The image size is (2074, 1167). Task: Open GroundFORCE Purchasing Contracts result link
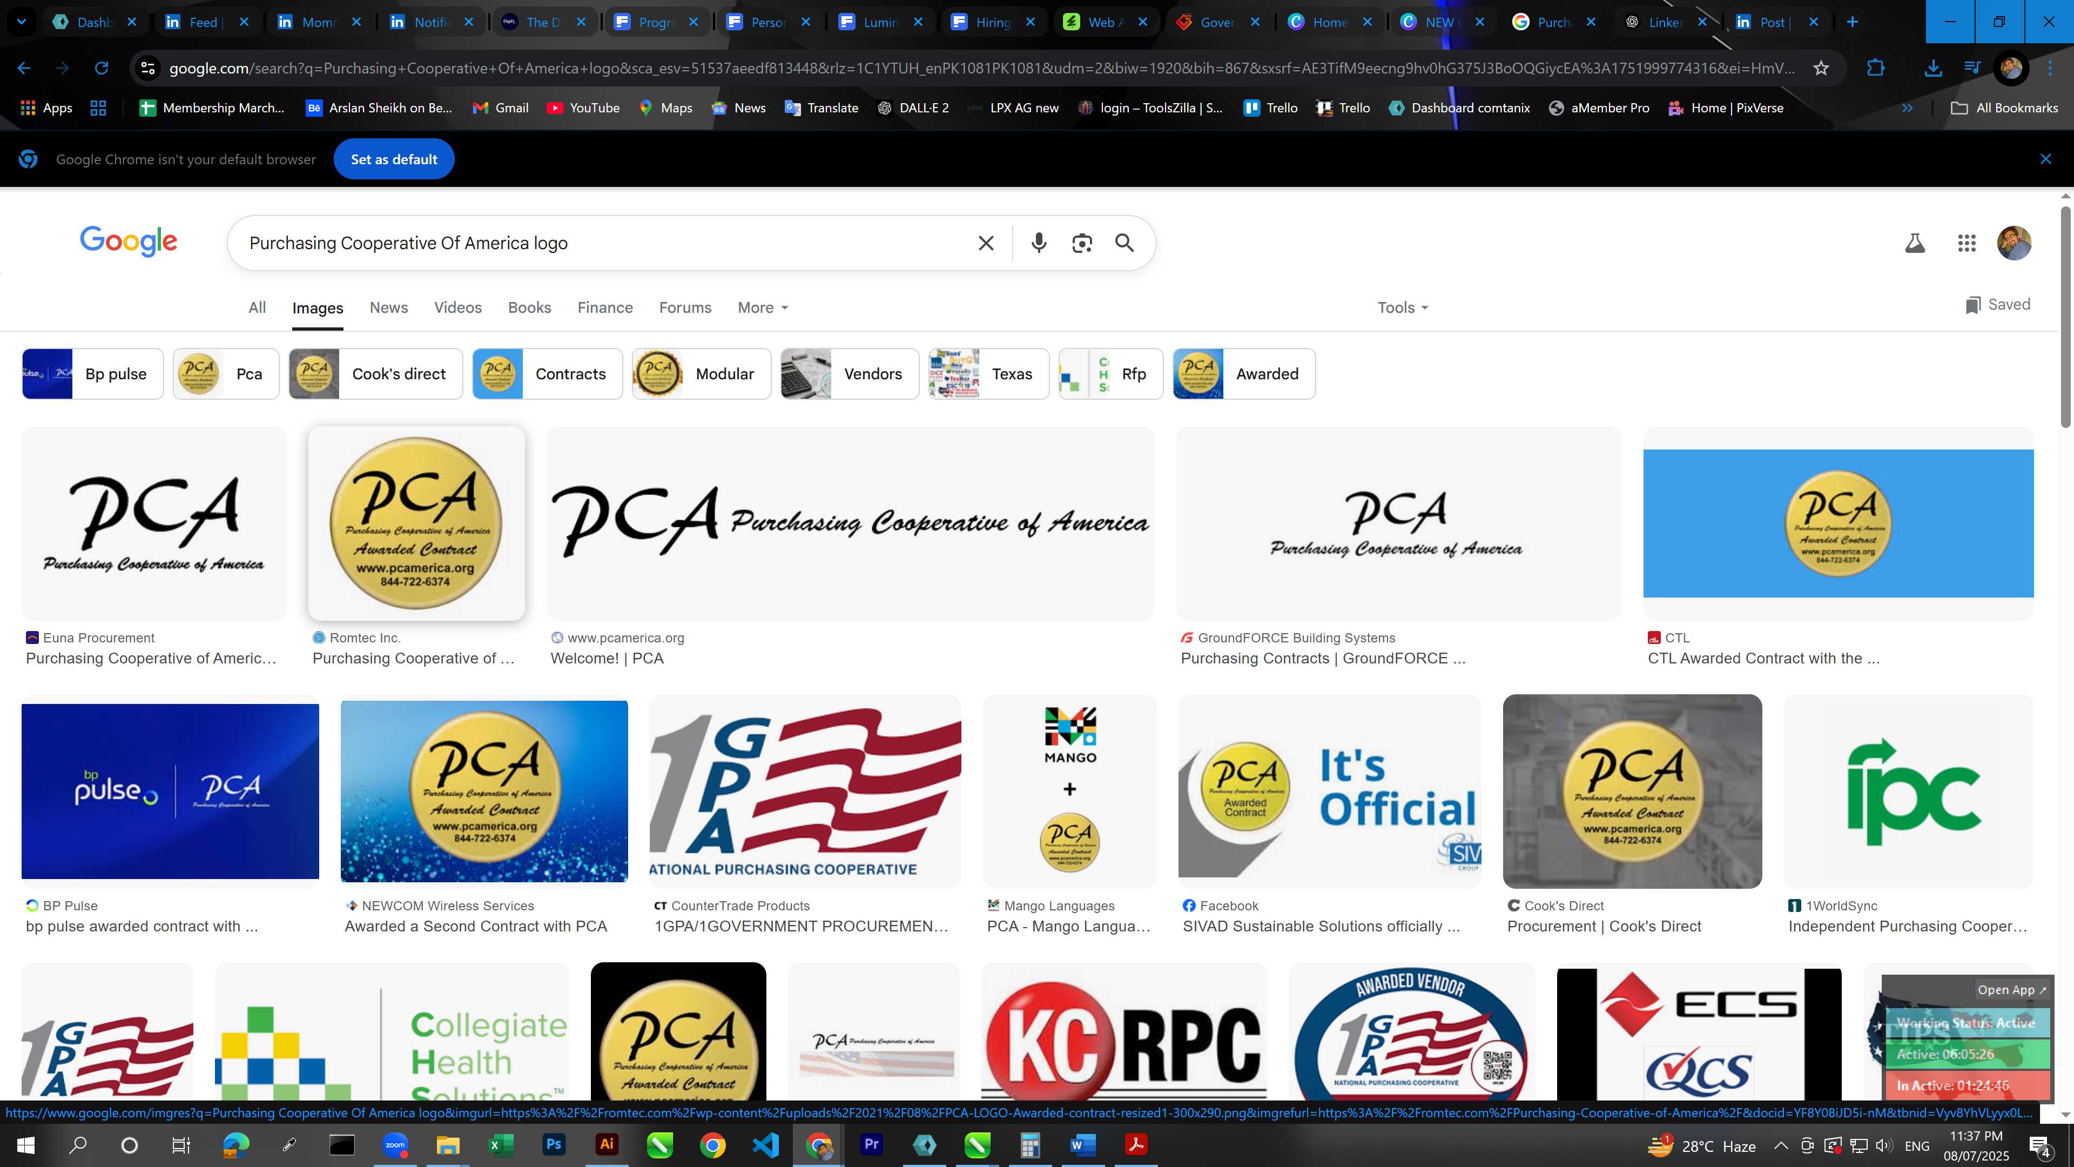tap(1323, 658)
